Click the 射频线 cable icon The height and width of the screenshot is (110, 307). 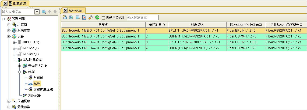pyautogui.click(x=30, y=78)
